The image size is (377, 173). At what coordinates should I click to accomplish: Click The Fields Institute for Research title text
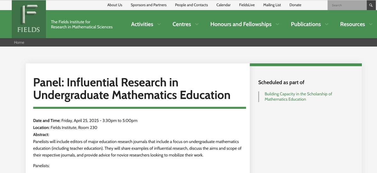(82, 24)
